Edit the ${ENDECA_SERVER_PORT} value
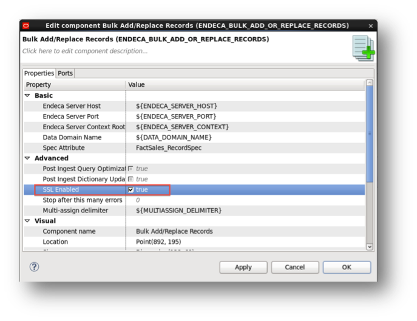The image size is (417, 321). point(176,117)
